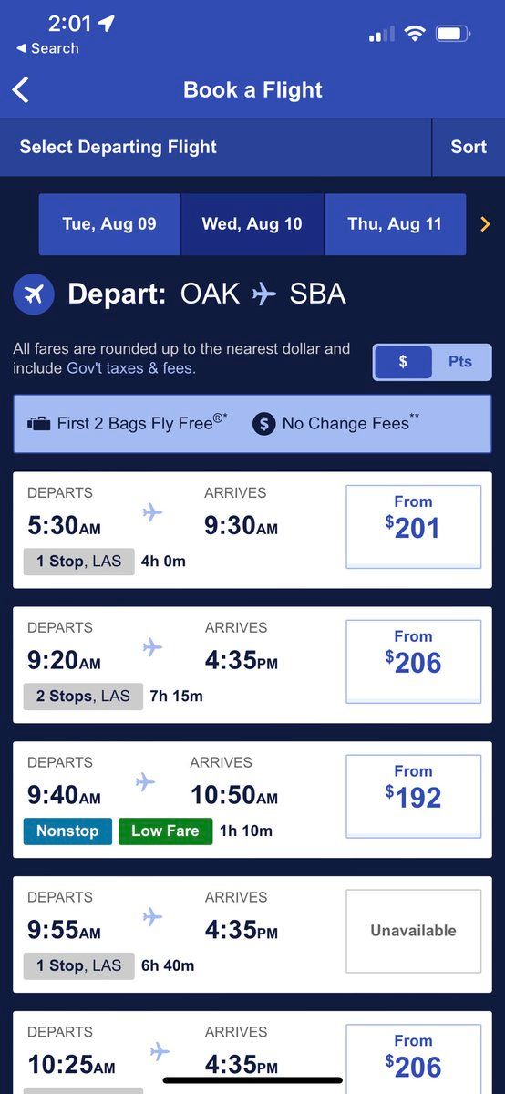Choose the Wed, Aug 10 date tab

[252, 224]
